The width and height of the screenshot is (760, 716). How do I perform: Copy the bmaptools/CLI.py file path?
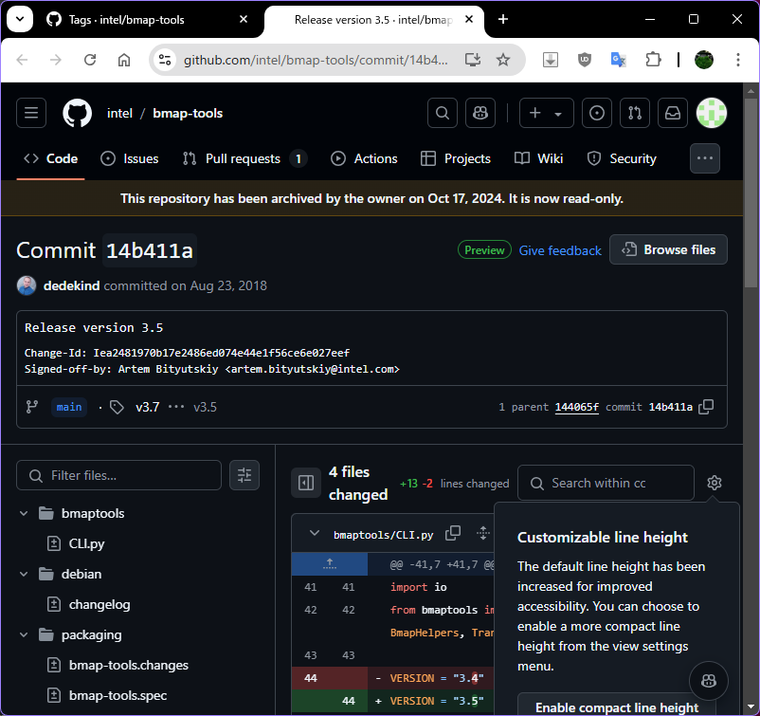pos(453,532)
